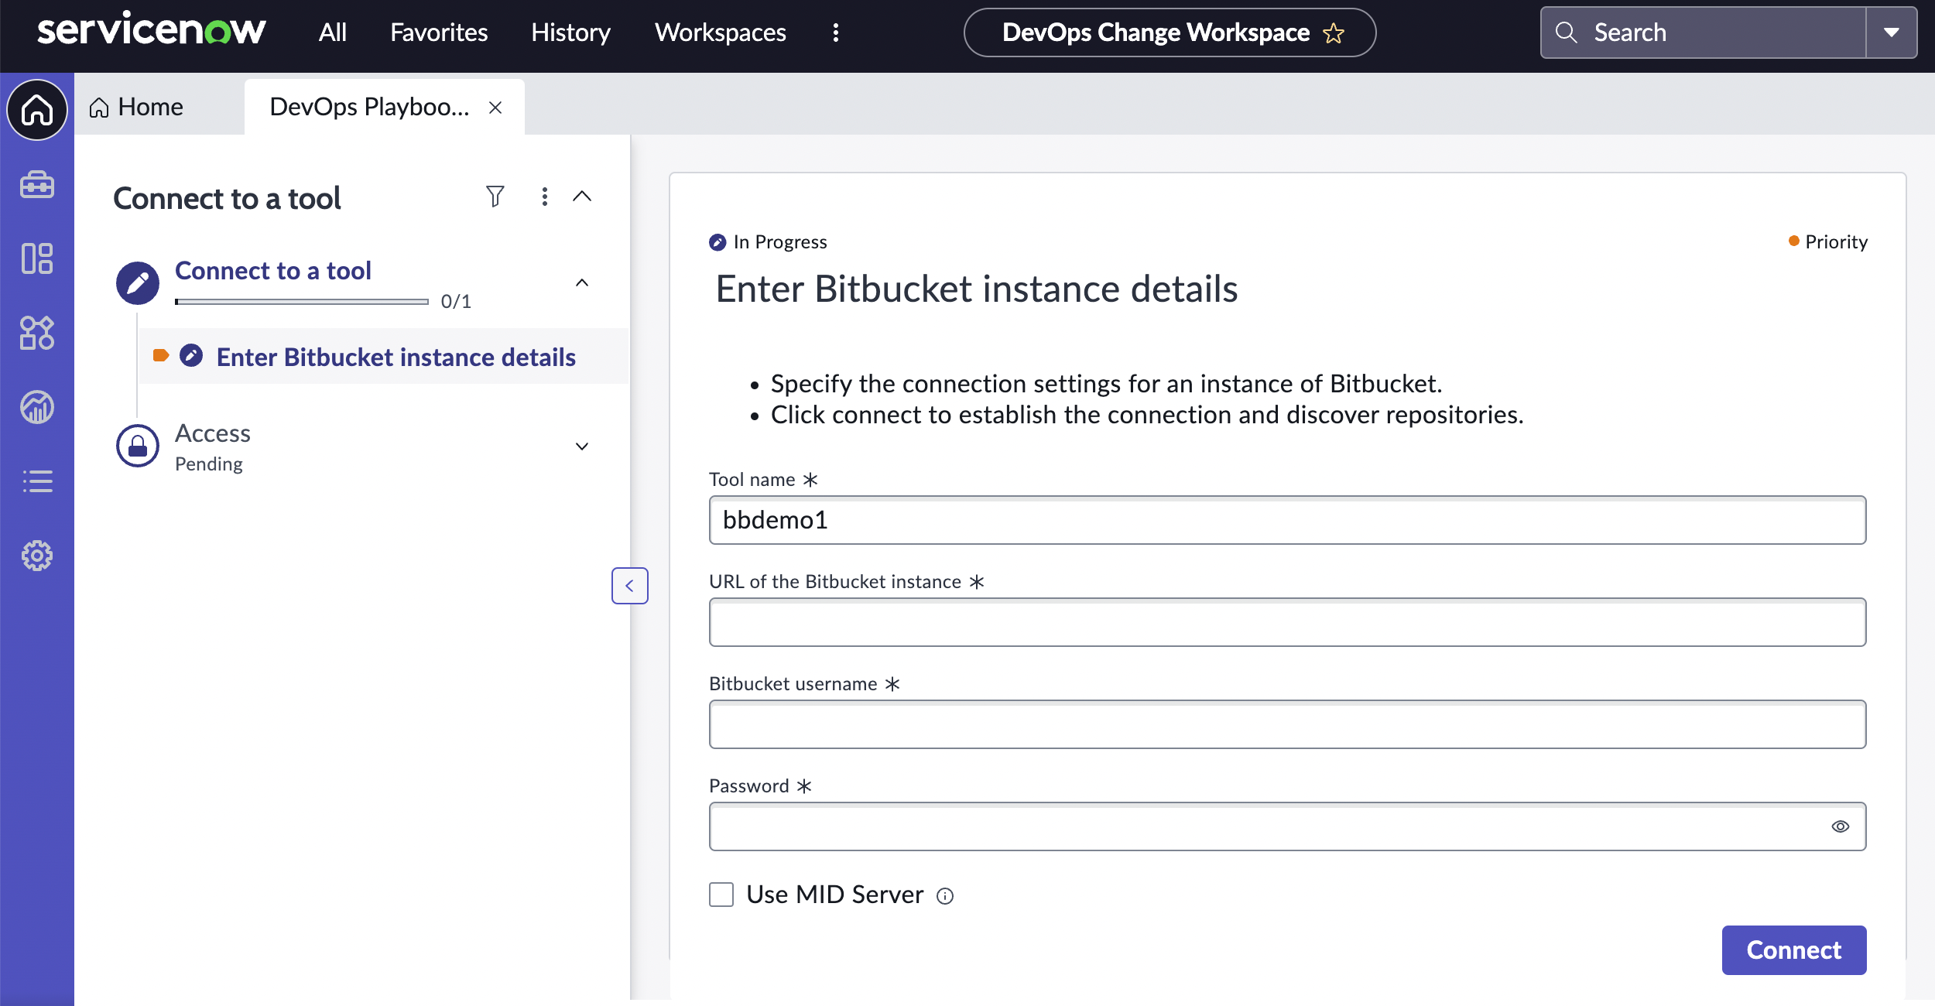Click the Connect to a tool stage link
The image size is (1935, 1006).
[x=273, y=271]
